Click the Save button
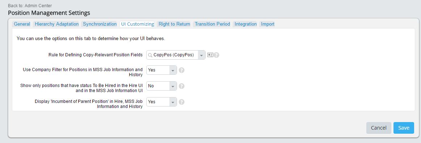This screenshot has width=421, height=143. (x=404, y=128)
